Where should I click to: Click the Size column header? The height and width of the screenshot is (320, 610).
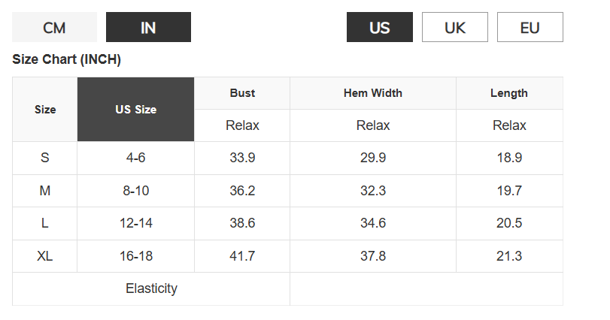coord(44,110)
